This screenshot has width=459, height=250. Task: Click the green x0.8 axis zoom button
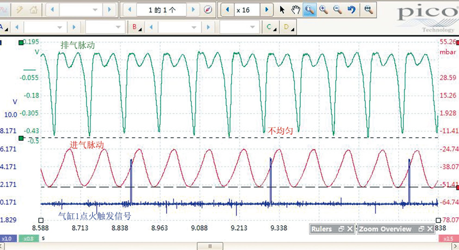(28, 239)
